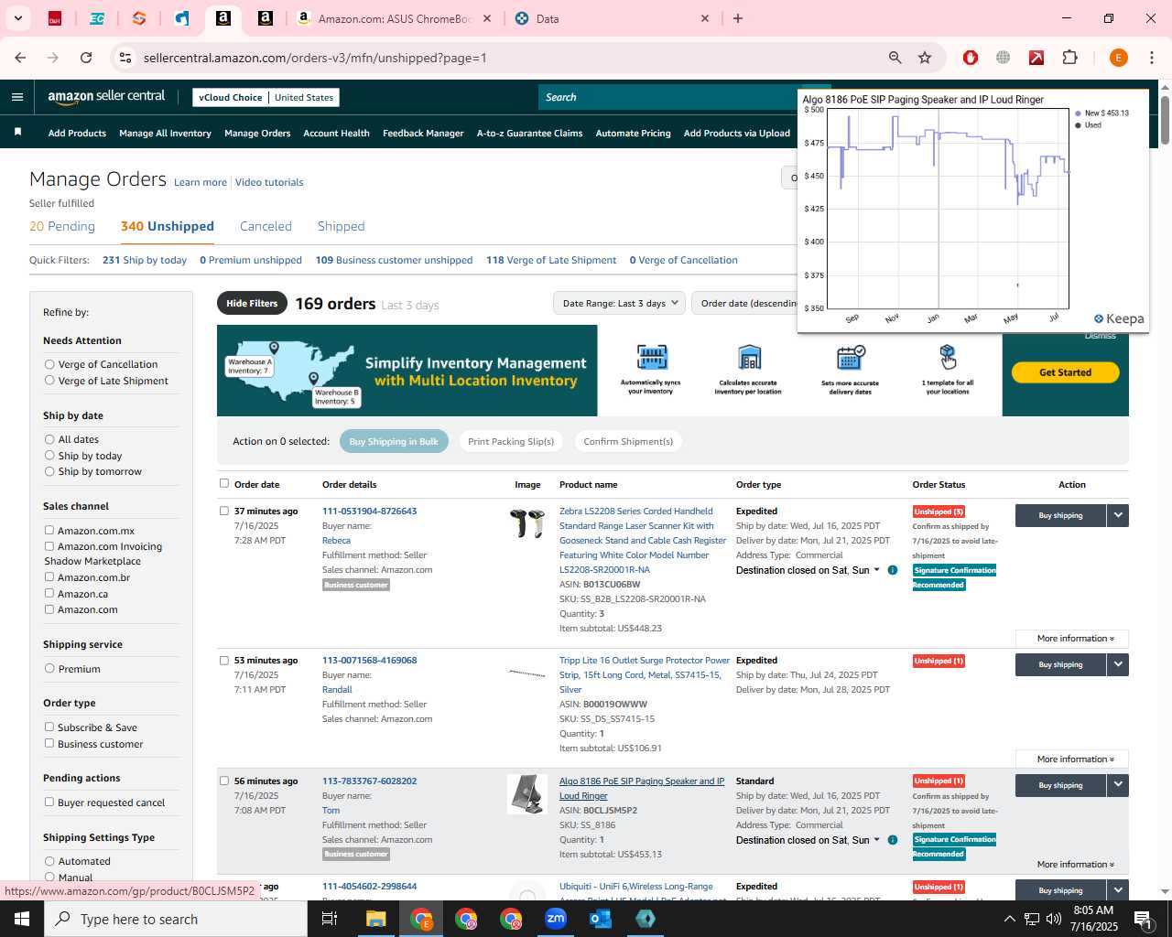Image resolution: width=1172 pixels, height=937 pixels.
Task: Open Zoom app from the taskbar
Action: tap(556, 919)
